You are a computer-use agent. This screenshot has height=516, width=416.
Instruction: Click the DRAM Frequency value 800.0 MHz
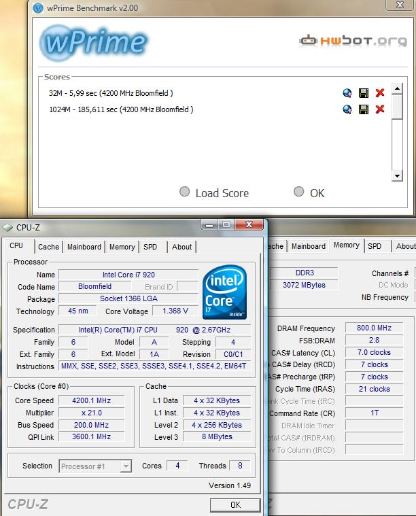pos(375,328)
